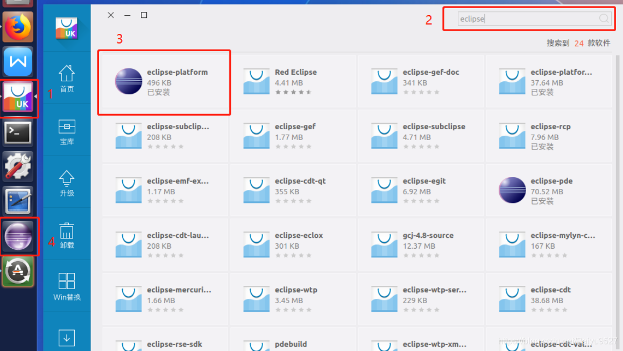This screenshot has height=351, width=623.
Task: Open System Settings gear-and-wrench icon
Action: pyautogui.click(x=18, y=166)
